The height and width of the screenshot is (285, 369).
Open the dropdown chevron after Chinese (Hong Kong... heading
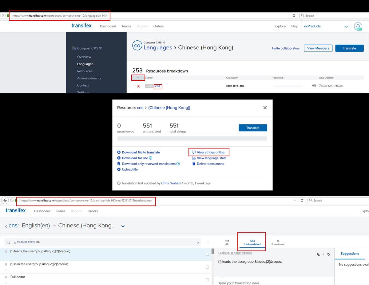[123, 226]
